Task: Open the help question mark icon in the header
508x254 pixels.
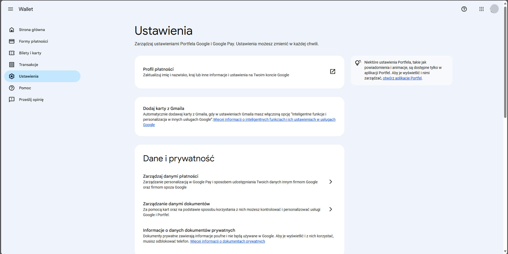Action: [x=464, y=9]
